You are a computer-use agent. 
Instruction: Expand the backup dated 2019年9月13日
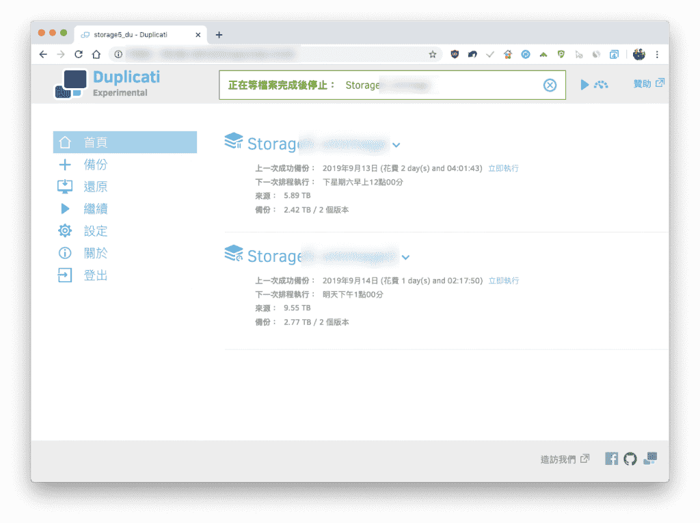[396, 145]
